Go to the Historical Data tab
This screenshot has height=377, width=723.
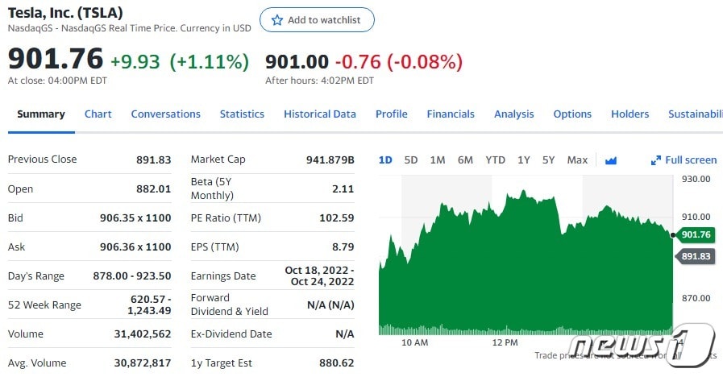click(x=319, y=114)
